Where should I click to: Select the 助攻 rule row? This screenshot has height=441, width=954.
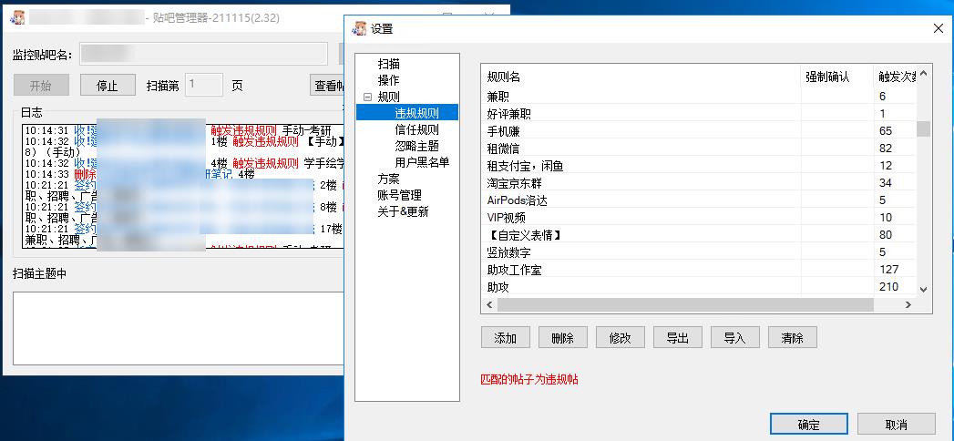click(x=699, y=286)
